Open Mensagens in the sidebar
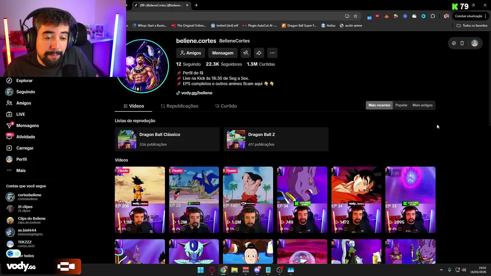491x276 pixels. (x=27, y=125)
